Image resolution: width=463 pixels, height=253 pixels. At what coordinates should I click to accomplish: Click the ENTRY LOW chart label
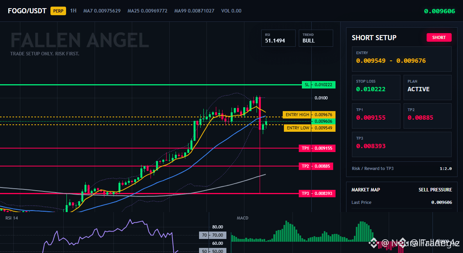pyautogui.click(x=298, y=128)
